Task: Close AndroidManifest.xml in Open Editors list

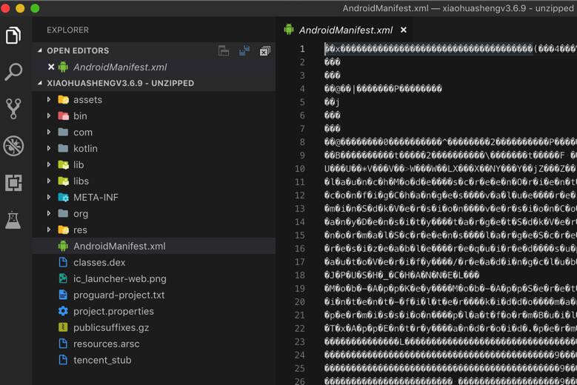Action: pyautogui.click(x=51, y=67)
